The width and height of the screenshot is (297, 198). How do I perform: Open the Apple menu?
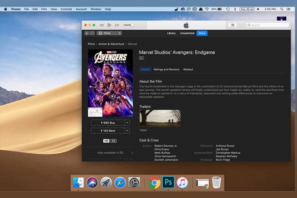6,9
